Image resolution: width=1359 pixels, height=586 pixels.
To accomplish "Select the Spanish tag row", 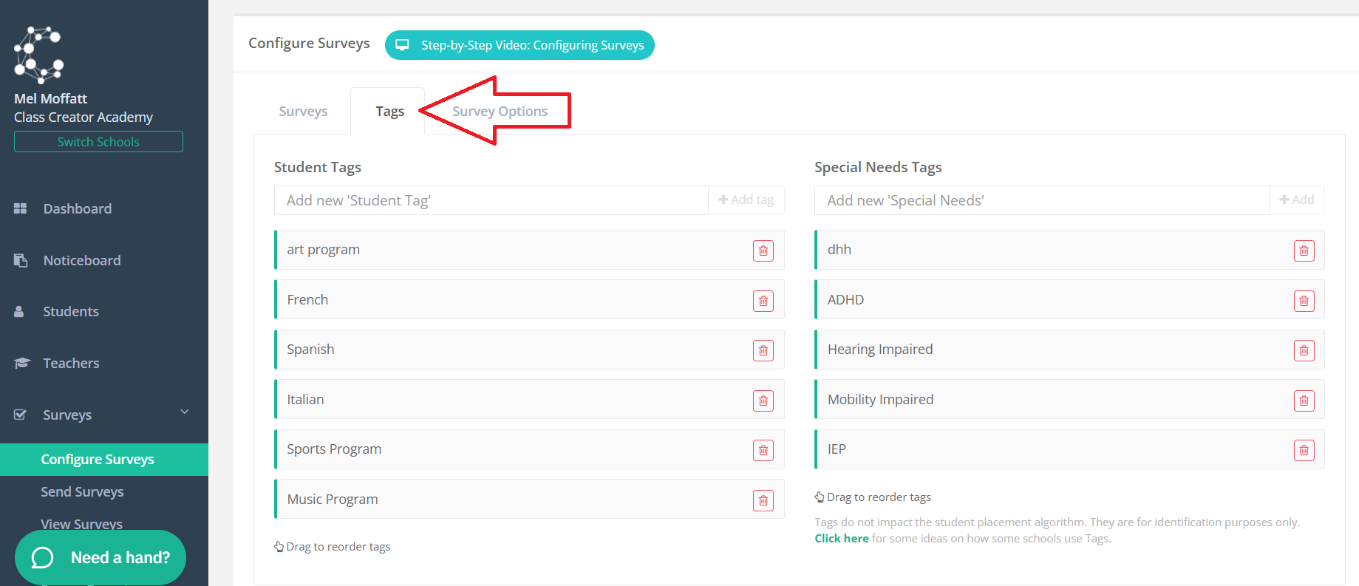I will pos(529,350).
